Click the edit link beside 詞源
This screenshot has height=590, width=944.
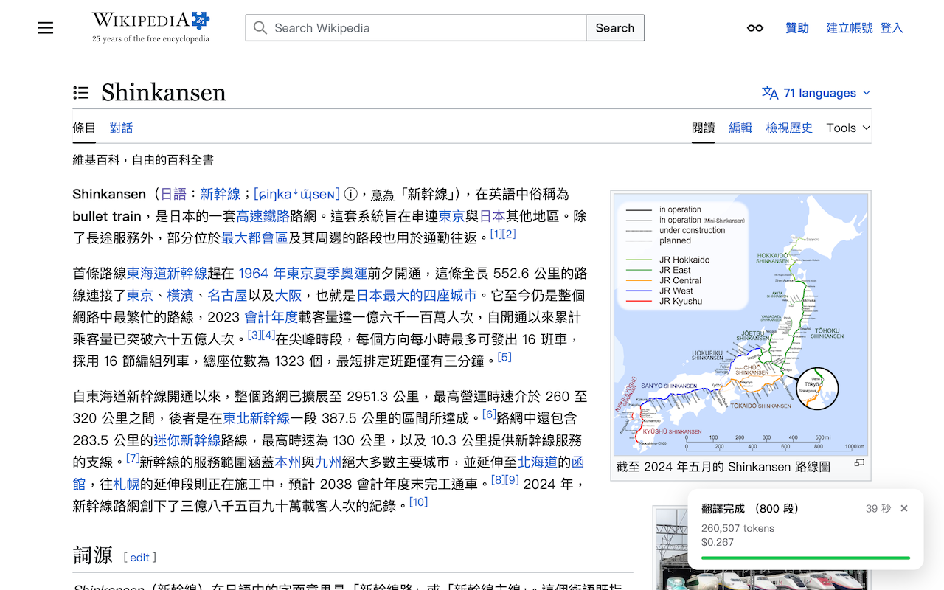pyautogui.click(x=140, y=558)
